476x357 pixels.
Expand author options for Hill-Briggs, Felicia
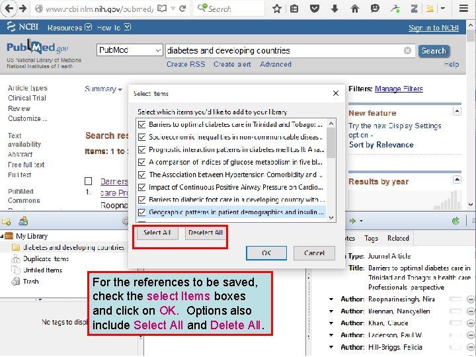click(x=331, y=347)
